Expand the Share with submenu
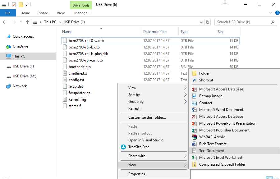 point(185,156)
